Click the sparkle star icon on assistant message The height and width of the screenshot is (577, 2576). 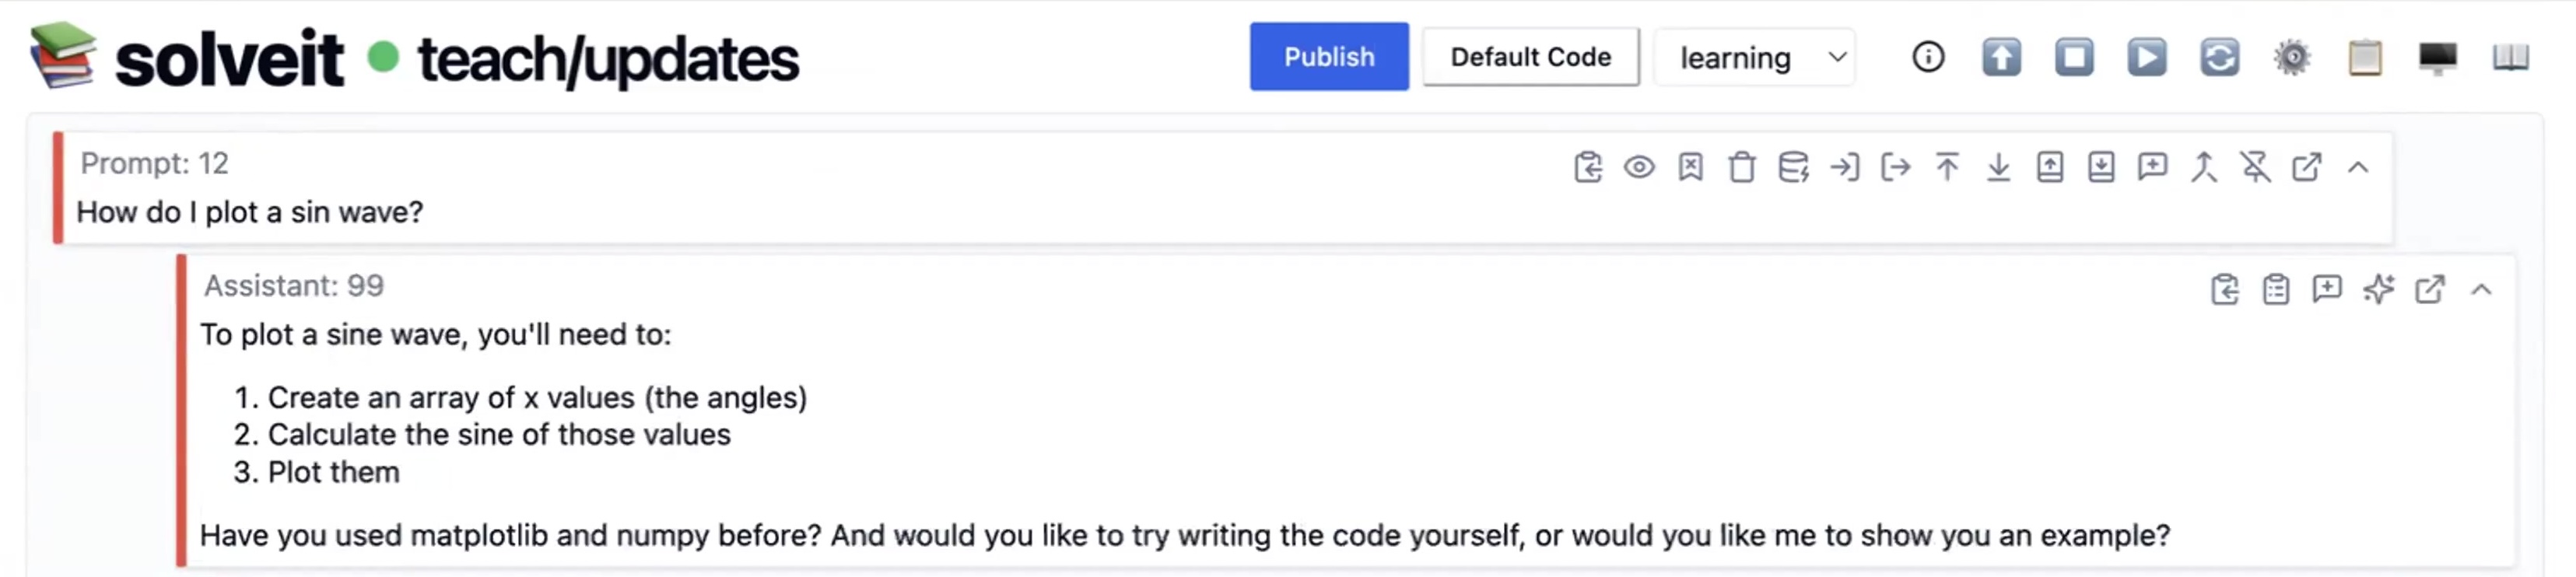[x=2378, y=290]
